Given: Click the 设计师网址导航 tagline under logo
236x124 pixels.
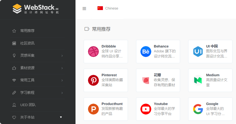Looking at the screenshot, I should (41, 12).
